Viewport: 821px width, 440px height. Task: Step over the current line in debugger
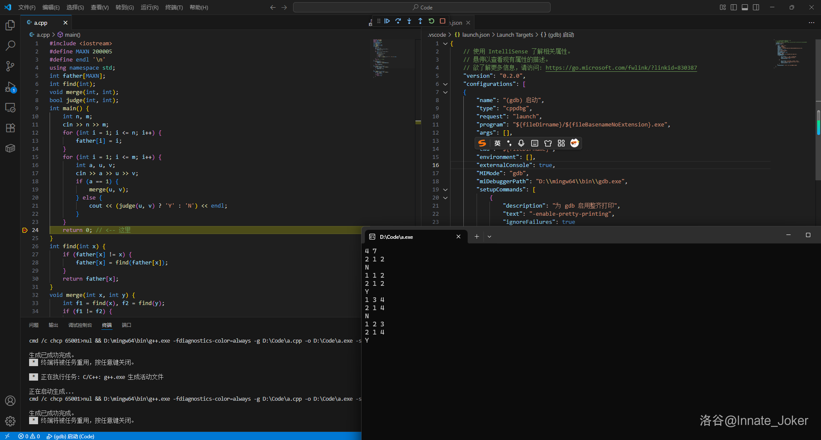pos(398,21)
